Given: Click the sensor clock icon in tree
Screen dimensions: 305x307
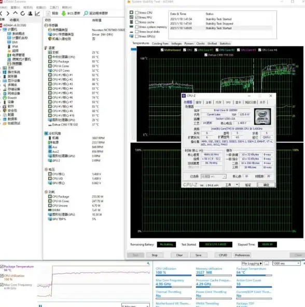Looking at the screenshot, I should (x=9, y=63).
